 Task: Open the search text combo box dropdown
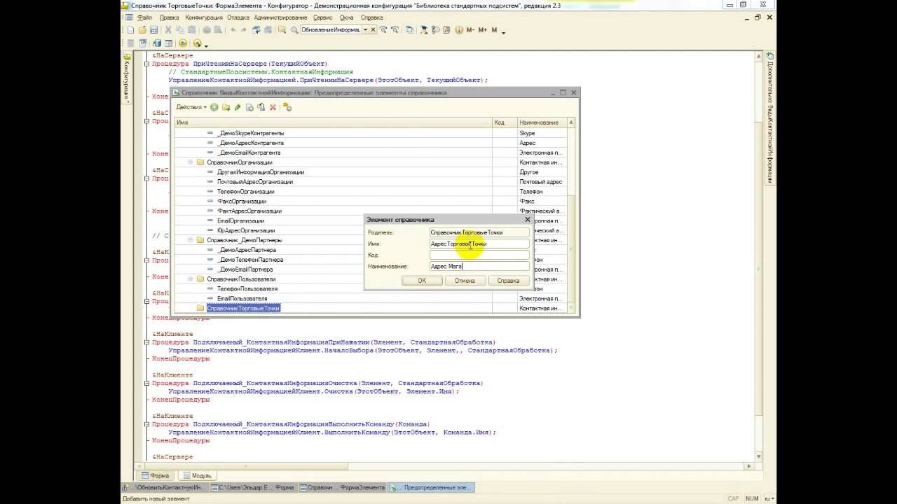364,30
